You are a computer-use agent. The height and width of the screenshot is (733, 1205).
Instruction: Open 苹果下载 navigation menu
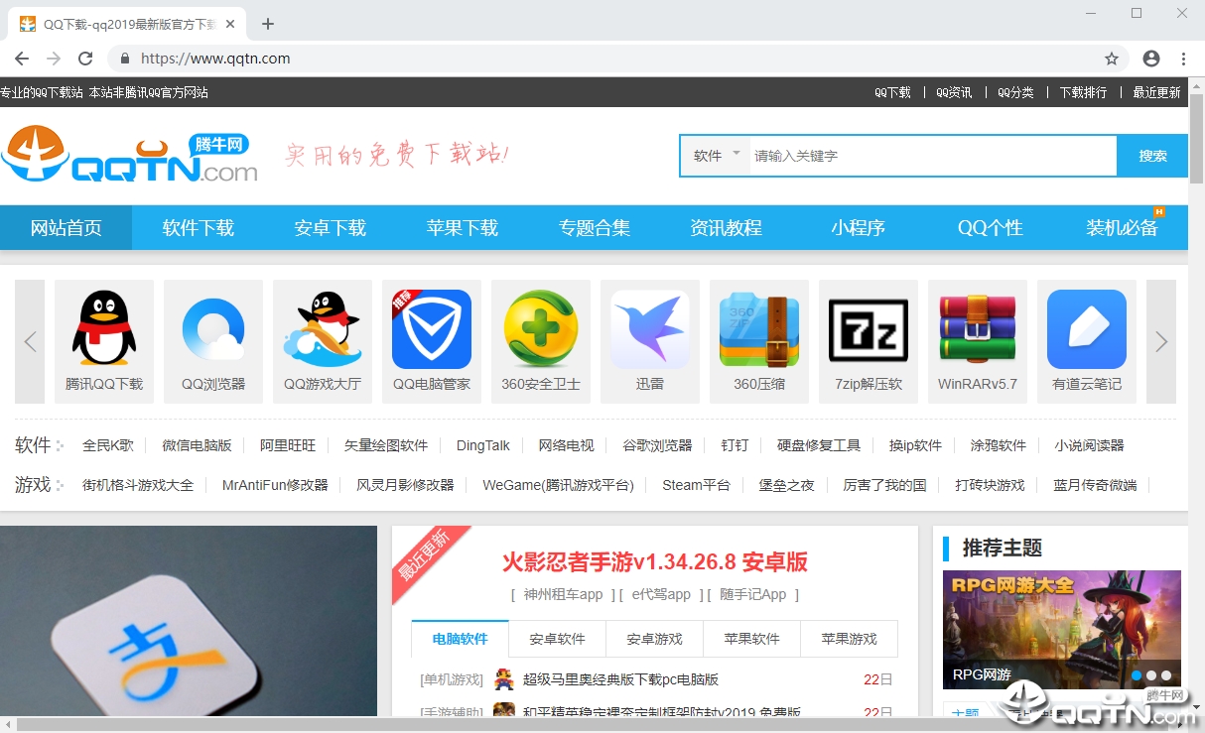coord(463,227)
